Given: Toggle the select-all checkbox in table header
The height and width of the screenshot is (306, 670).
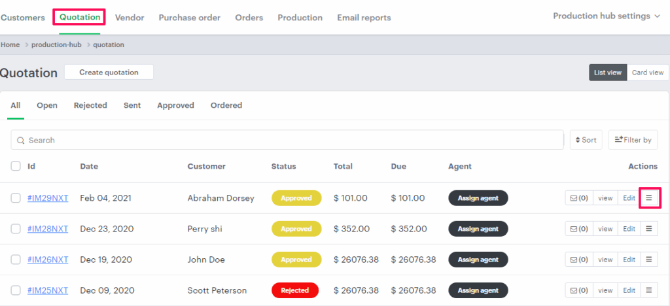Looking at the screenshot, I should pos(16,167).
